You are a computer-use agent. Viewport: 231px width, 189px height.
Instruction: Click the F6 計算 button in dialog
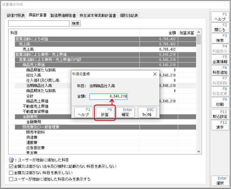tap(105, 112)
